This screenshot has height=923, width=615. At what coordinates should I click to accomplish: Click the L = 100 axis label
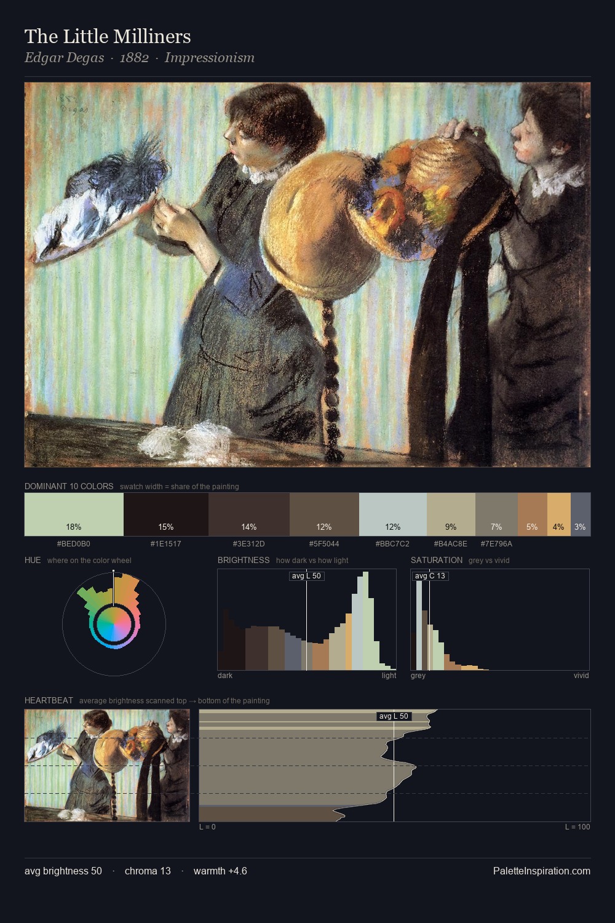[x=577, y=827]
